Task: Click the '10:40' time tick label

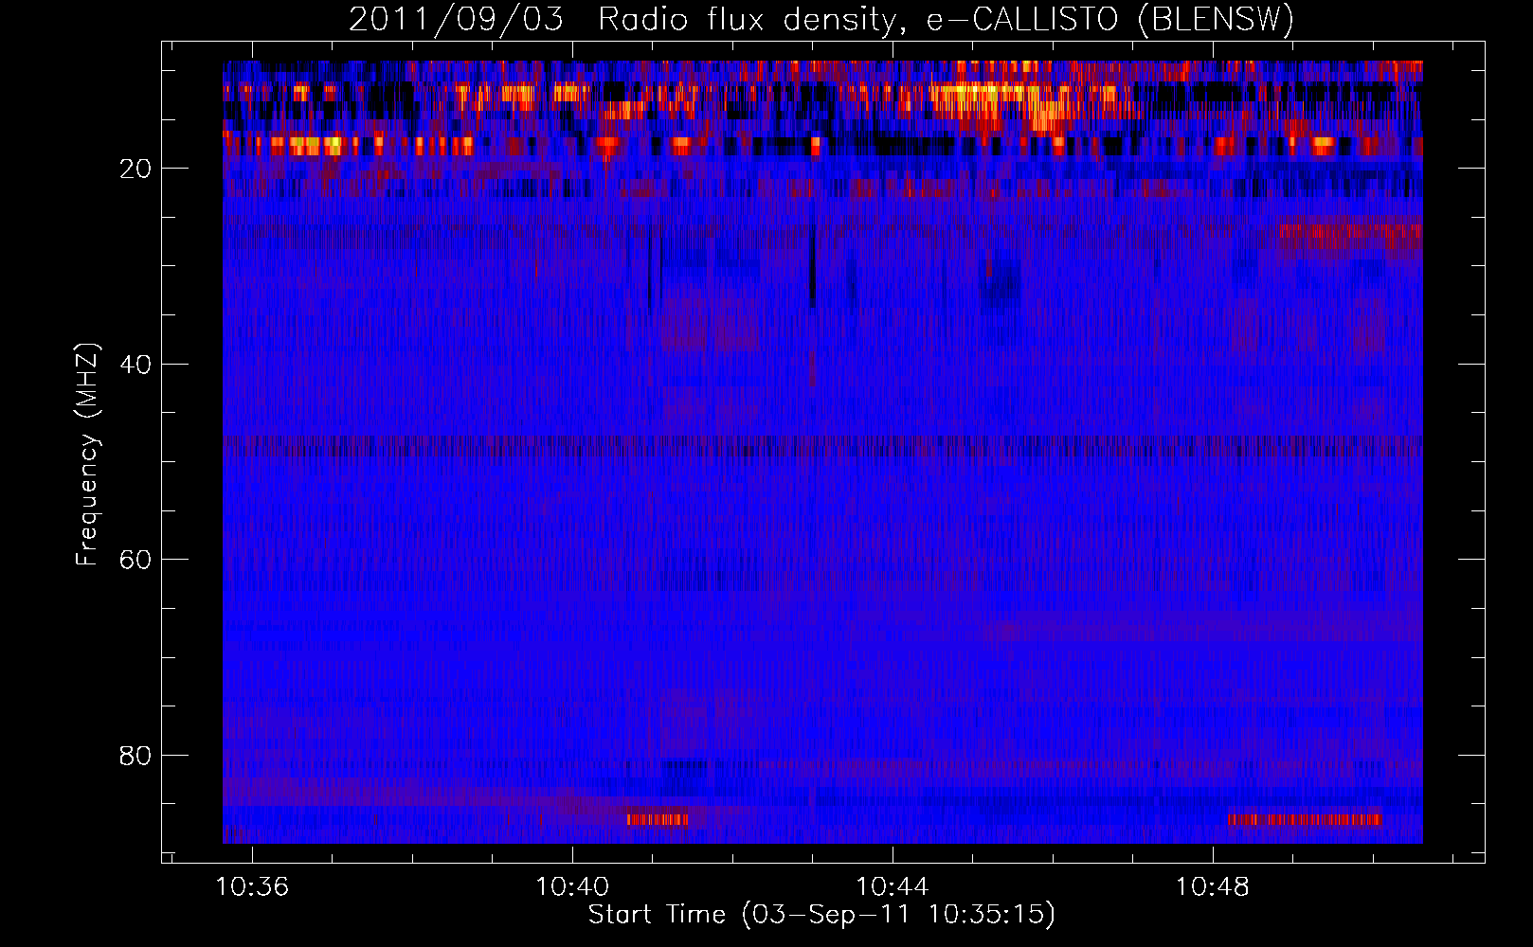Action: [572, 887]
